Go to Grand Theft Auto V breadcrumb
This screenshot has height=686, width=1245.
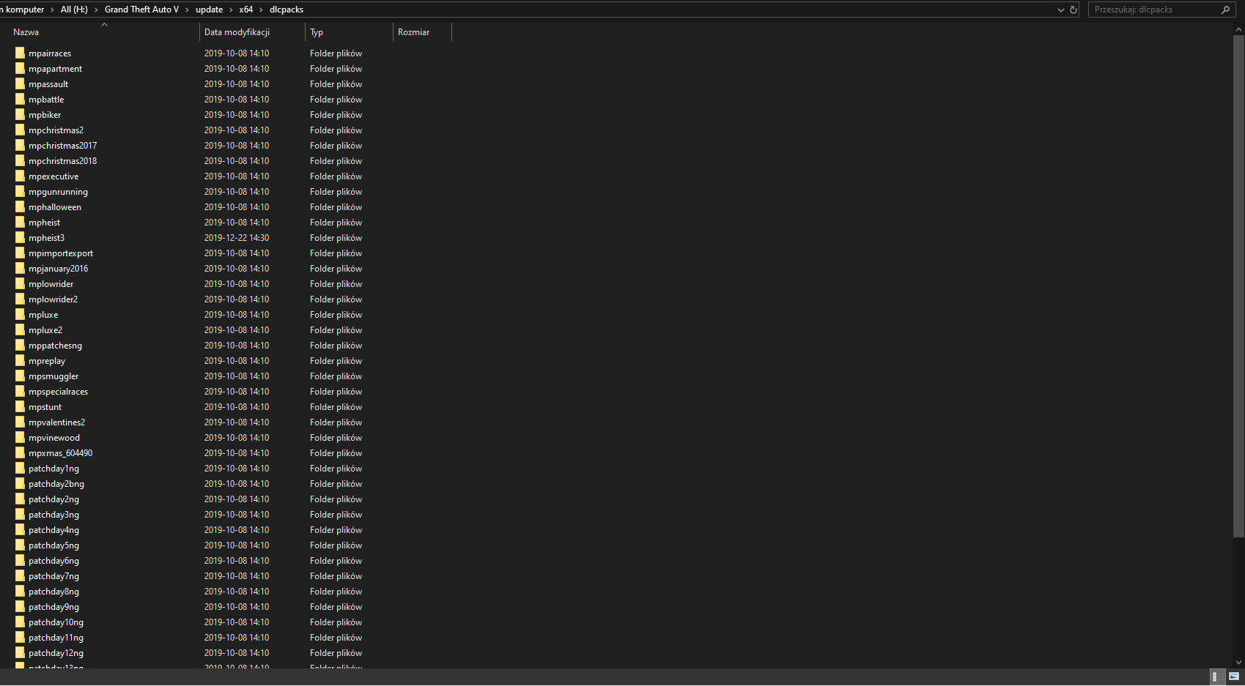point(141,10)
